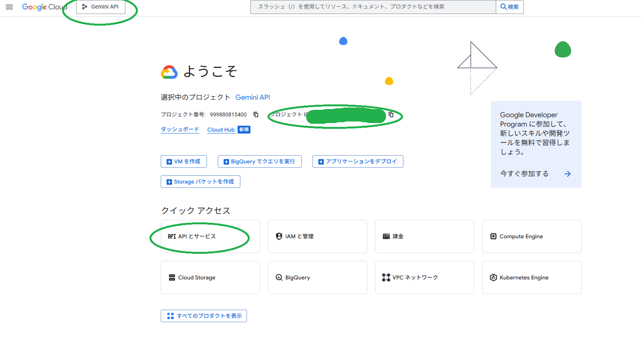Open the IAM と管理 card
641x345 pixels.
[318, 236]
